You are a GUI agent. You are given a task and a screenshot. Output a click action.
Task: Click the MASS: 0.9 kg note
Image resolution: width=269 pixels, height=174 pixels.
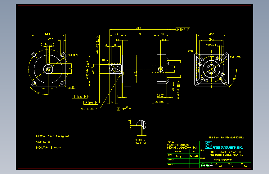point(43,142)
